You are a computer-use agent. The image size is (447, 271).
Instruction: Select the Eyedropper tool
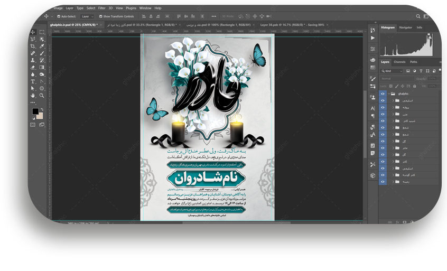pos(42,46)
